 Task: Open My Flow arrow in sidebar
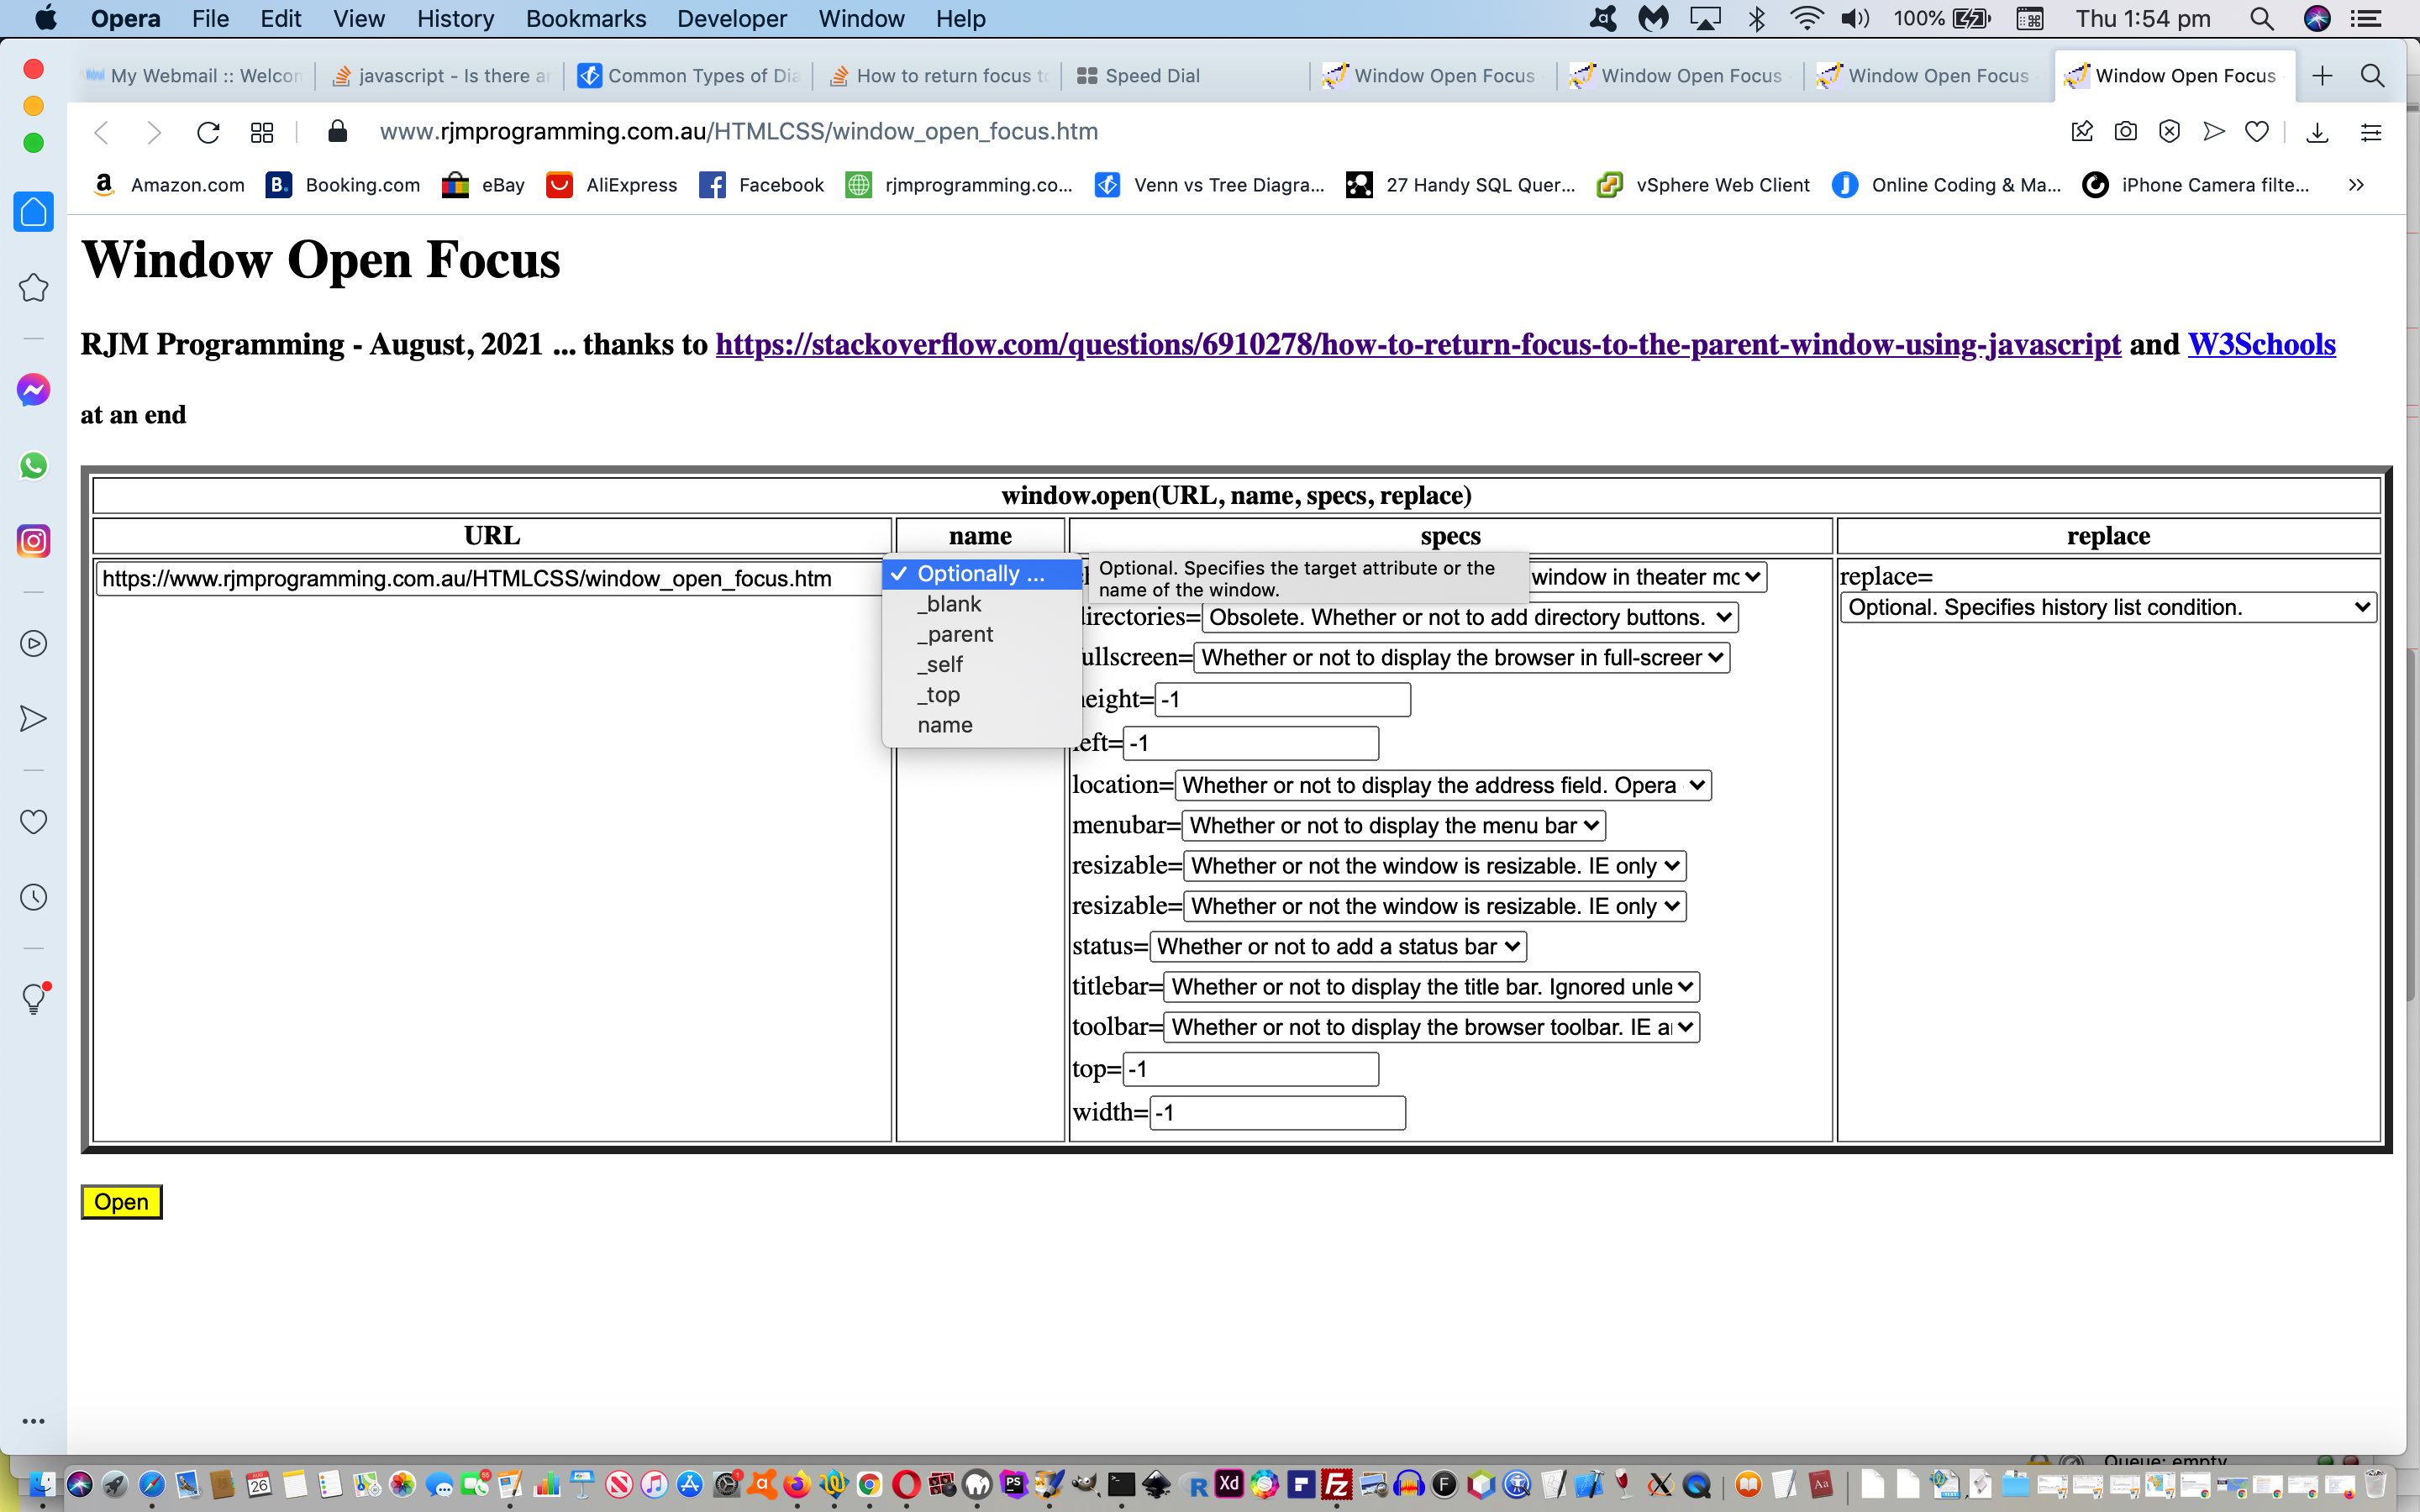coord(33,719)
